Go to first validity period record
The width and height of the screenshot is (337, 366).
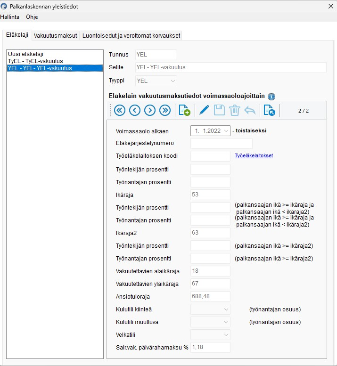(x=120, y=110)
